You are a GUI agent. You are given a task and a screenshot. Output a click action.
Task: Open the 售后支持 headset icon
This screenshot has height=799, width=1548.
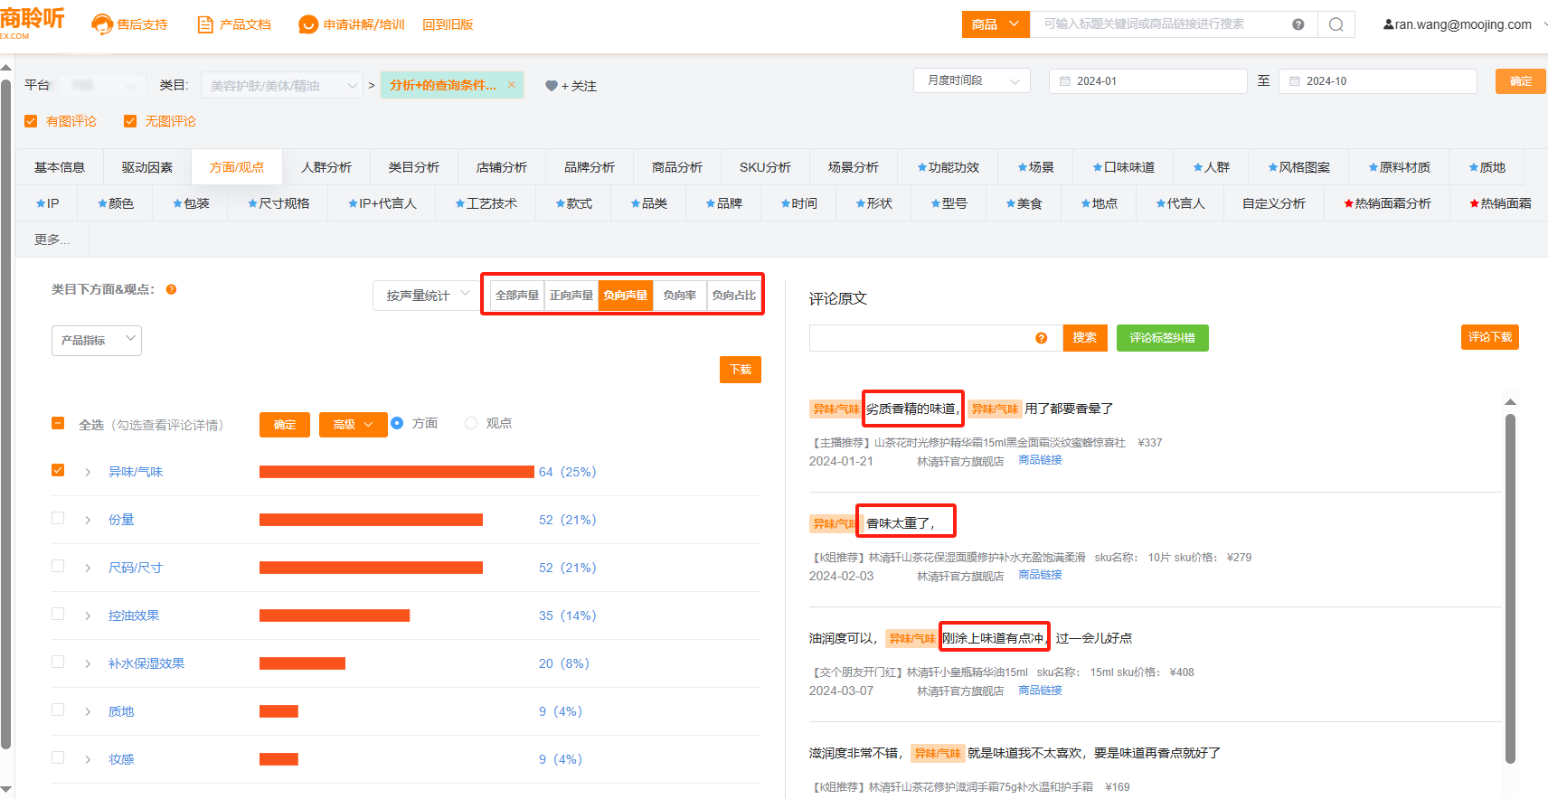pos(102,24)
